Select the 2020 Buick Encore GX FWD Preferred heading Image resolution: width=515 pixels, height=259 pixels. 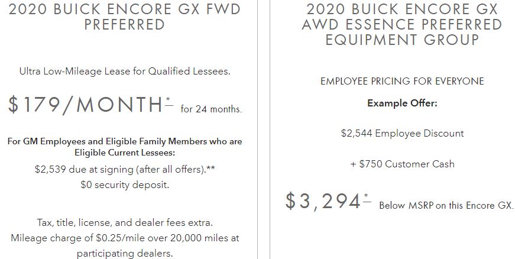coord(125,17)
